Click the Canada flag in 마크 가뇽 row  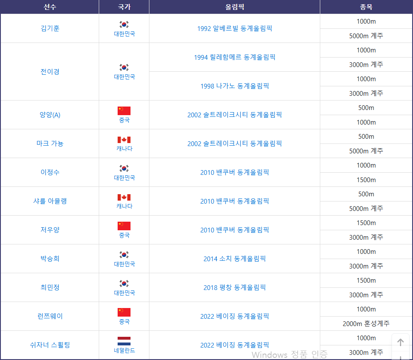coord(124,140)
